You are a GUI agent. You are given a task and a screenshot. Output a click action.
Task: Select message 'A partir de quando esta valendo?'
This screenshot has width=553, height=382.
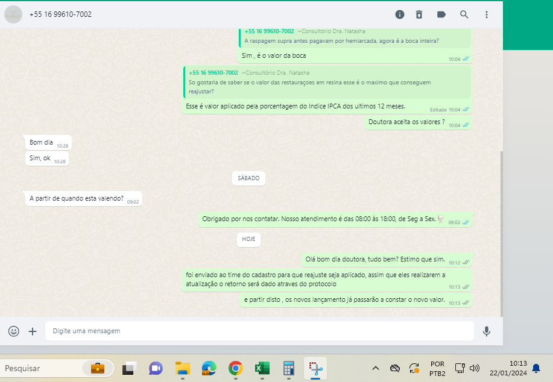coord(84,198)
